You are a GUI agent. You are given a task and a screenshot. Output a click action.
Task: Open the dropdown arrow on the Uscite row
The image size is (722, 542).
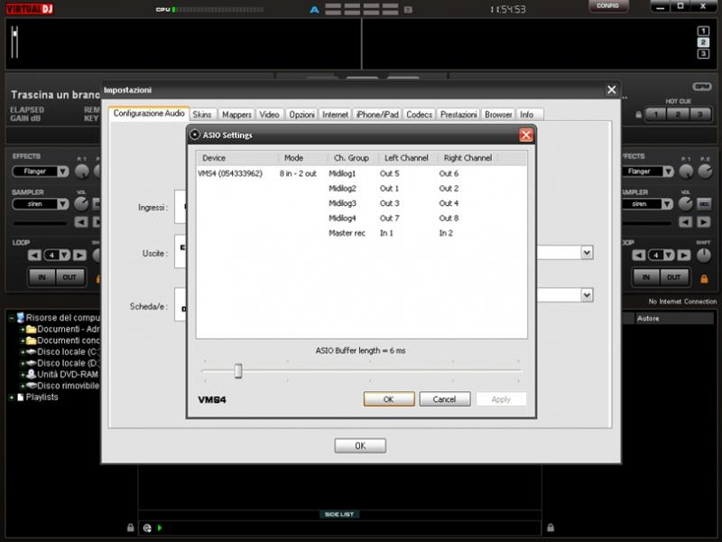tap(587, 253)
